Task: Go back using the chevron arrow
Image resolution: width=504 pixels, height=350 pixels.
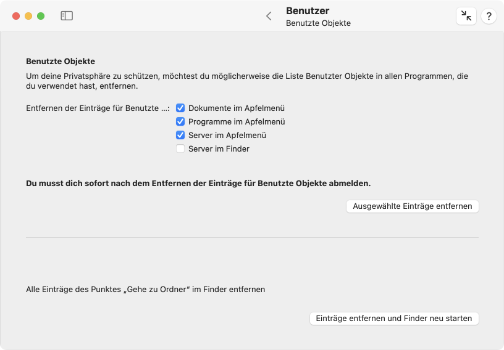Action: tap(269, 16)
